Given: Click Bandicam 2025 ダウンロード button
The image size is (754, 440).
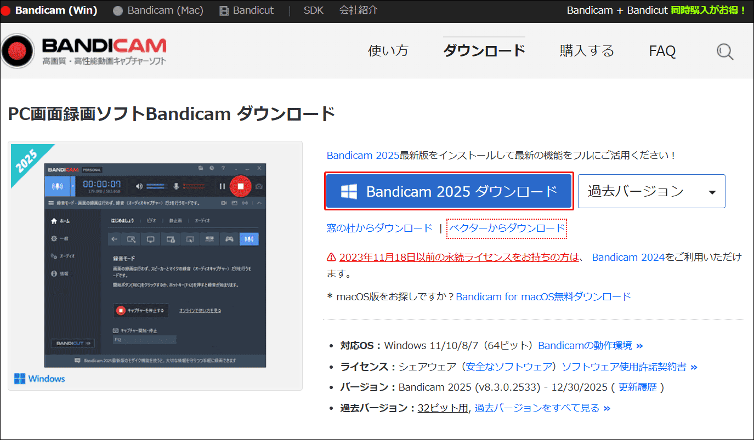Looking at the screenshot, I should pos(449,191).
